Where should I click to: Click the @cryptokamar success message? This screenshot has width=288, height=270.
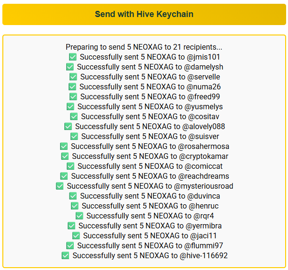[x=145, y=157]
